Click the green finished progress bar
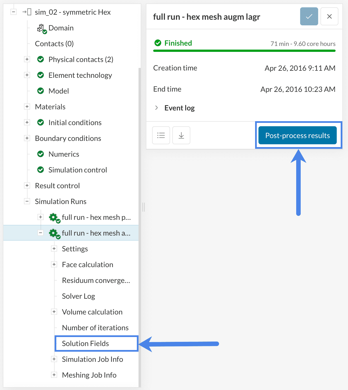The width and height of the screenshot is (348, 390). pos(244,51)
